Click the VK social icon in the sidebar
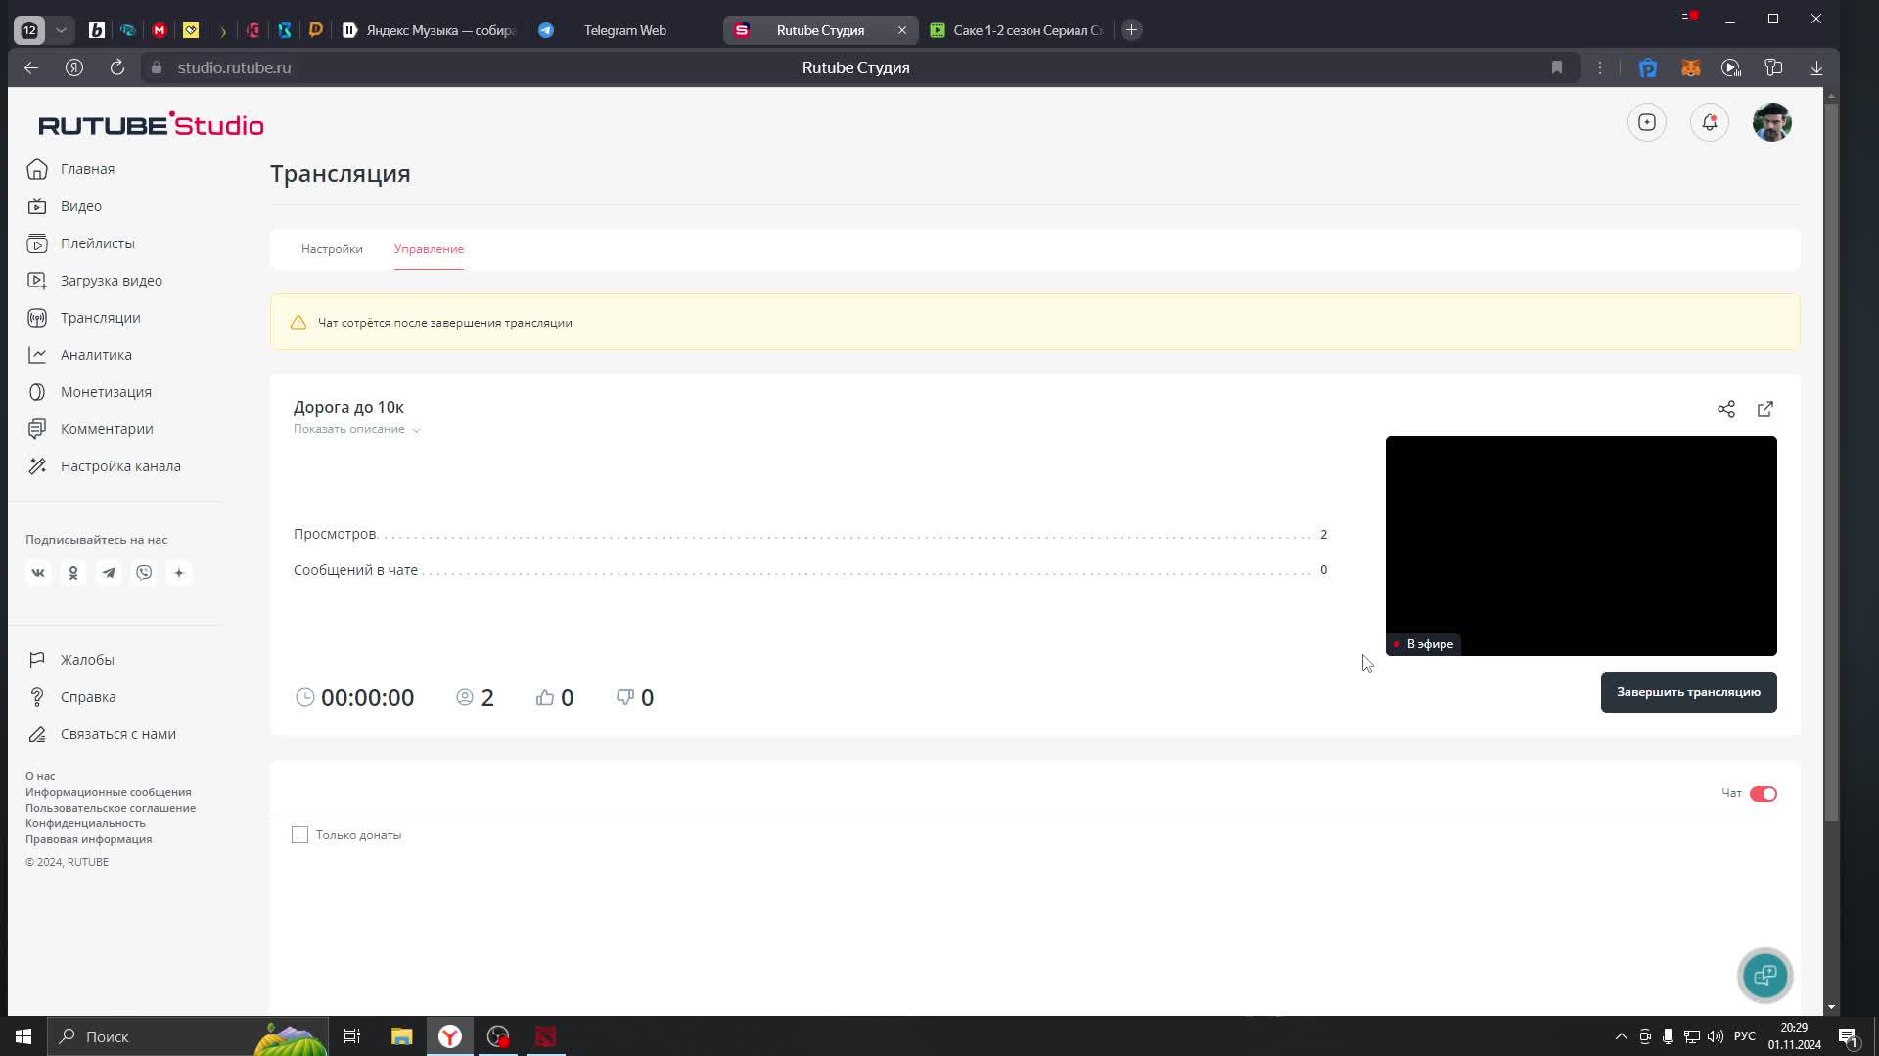Viewport: 1879px width, 1056px height. (38, 573)
